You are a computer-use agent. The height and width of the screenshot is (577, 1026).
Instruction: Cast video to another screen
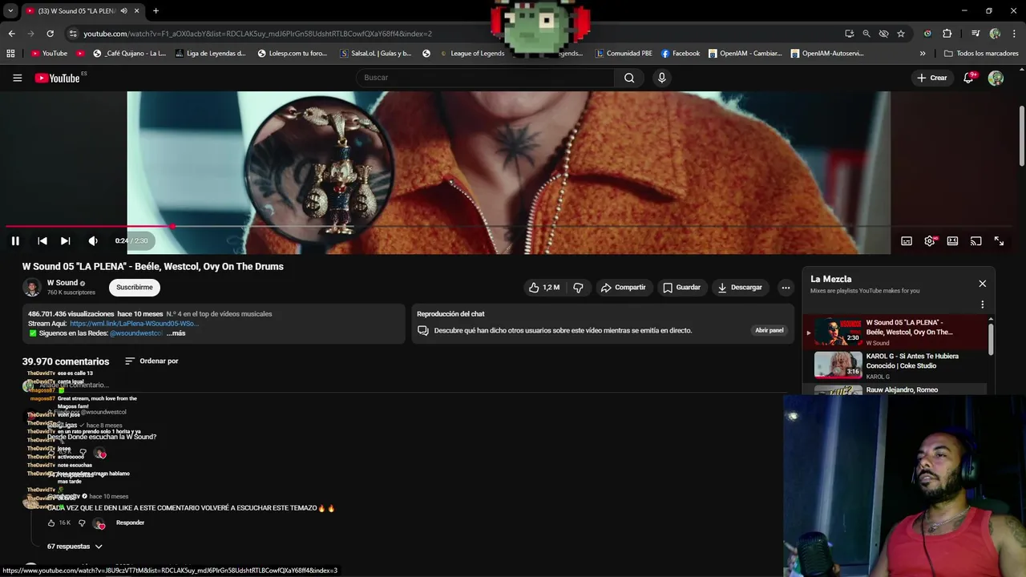pos(976,240)
